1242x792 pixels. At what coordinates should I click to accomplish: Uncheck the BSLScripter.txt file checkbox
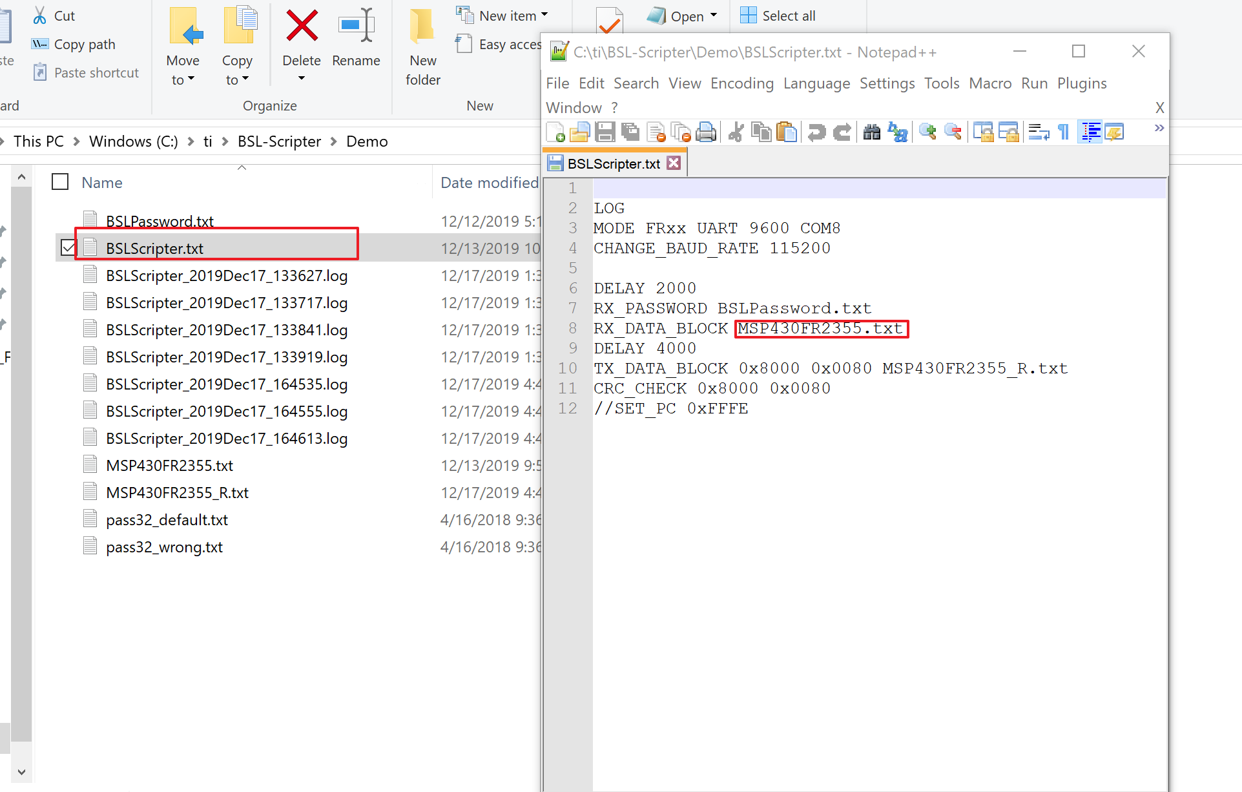click(x=68, y=247)
